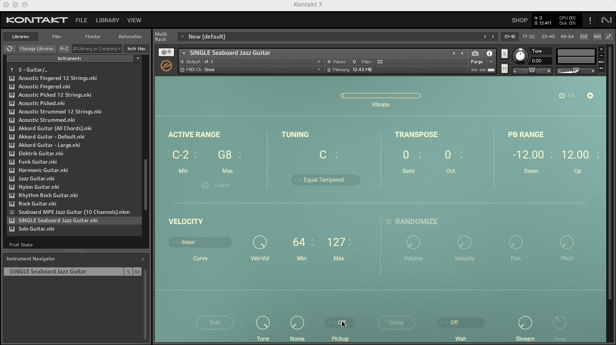Minimize the rack view with the arrows icon

pyautogui.click(x=609, y=37)
